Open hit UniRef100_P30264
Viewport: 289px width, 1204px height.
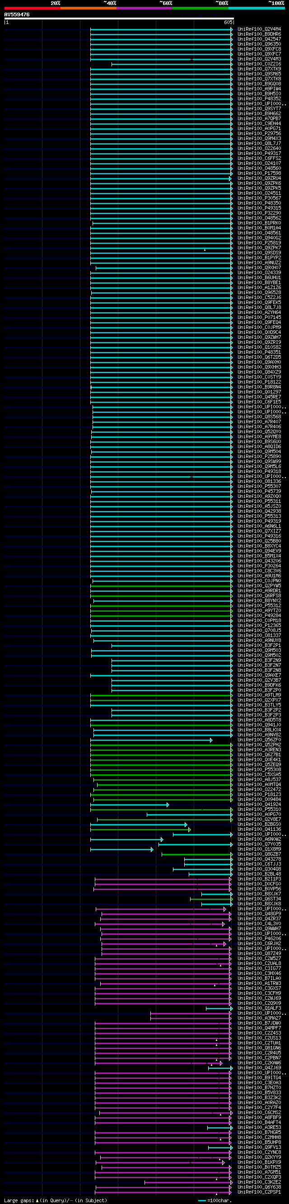coord(259,566)
